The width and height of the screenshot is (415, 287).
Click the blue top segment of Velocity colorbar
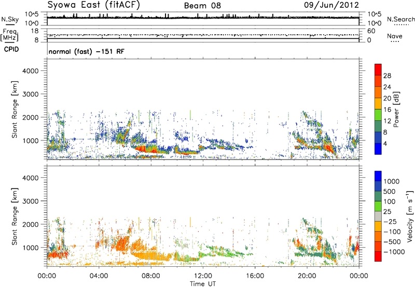click(378, 176)
